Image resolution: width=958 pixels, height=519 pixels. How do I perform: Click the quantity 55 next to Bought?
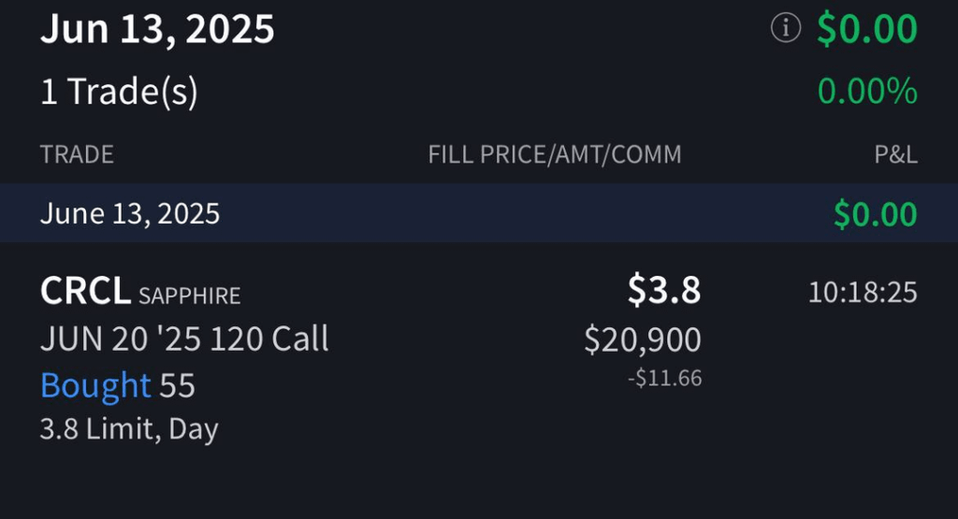[x=177, y=386]
